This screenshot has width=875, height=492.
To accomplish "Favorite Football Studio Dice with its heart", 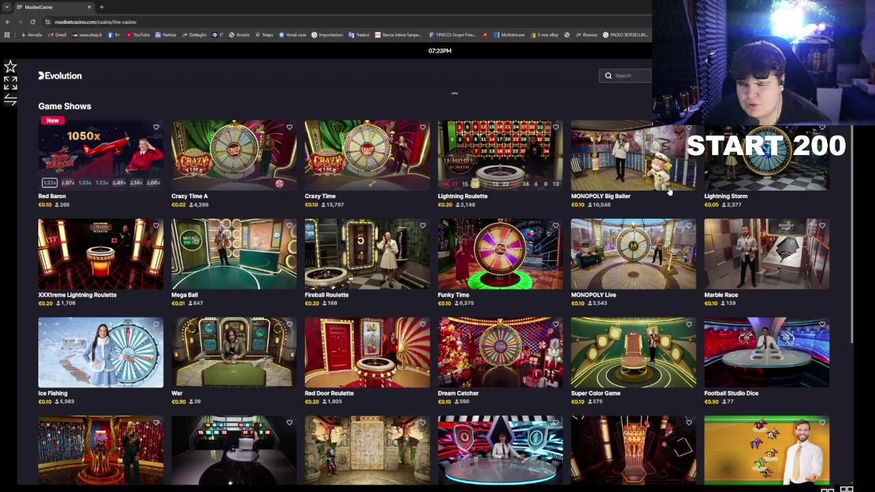I will click(x=822, y=324).
